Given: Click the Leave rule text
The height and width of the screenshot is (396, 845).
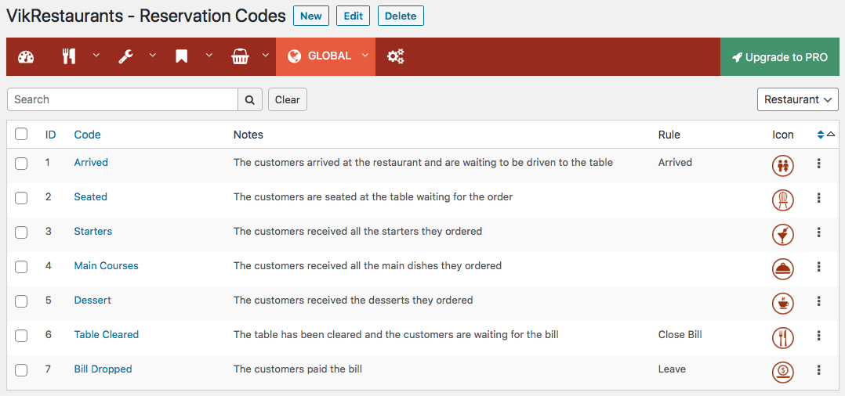Looking at the screenshot, I should (672, 369).
